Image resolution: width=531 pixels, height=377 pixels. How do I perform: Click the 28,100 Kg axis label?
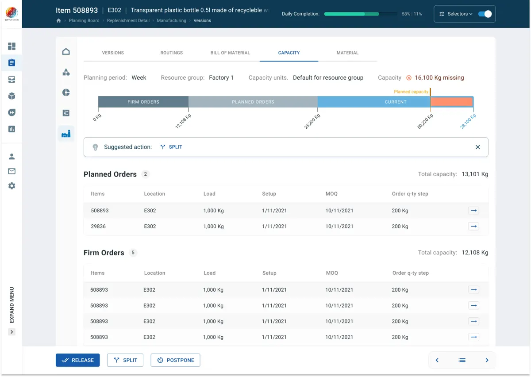pos(468,121)
